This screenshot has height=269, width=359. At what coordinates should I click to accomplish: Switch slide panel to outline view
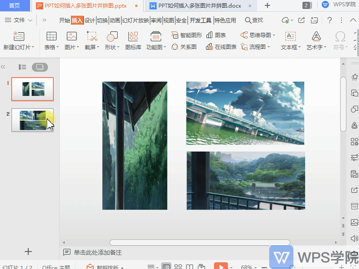click(x=22, y=67)
